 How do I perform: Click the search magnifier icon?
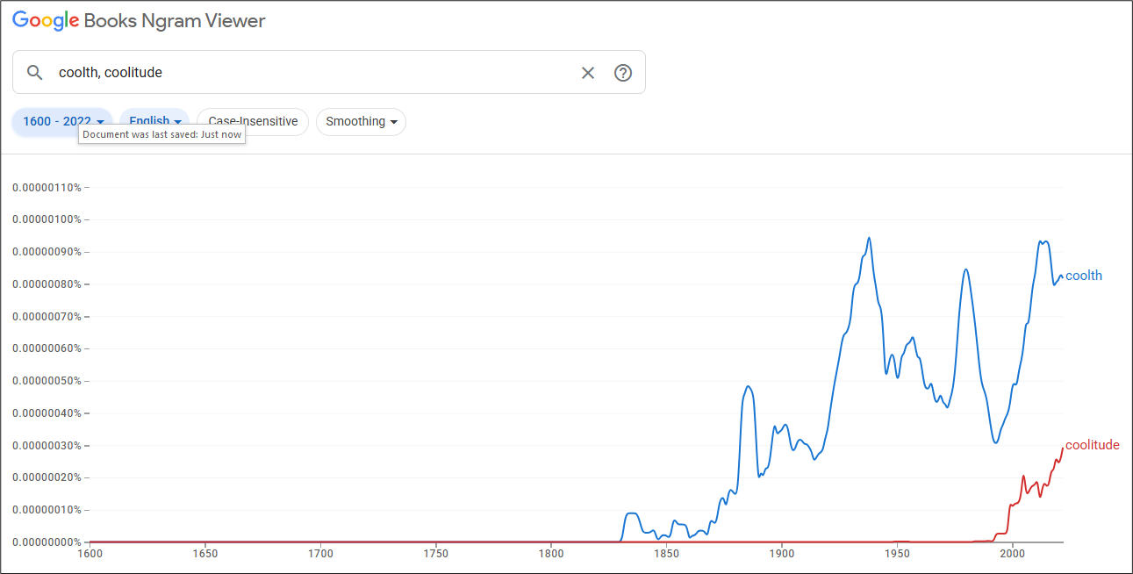click(35, 73)
